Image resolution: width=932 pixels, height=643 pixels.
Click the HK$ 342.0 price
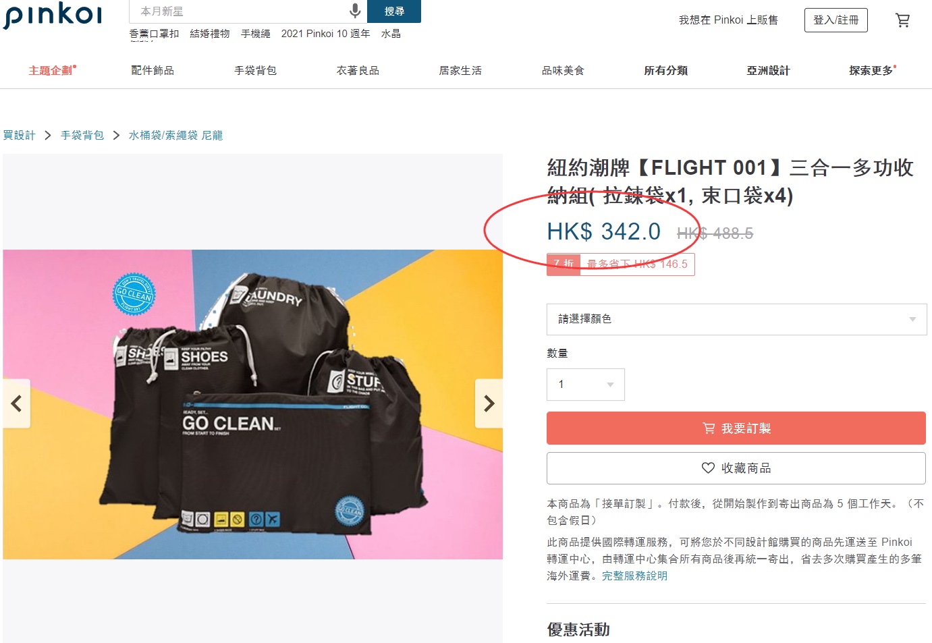click(x=604, y=231)
